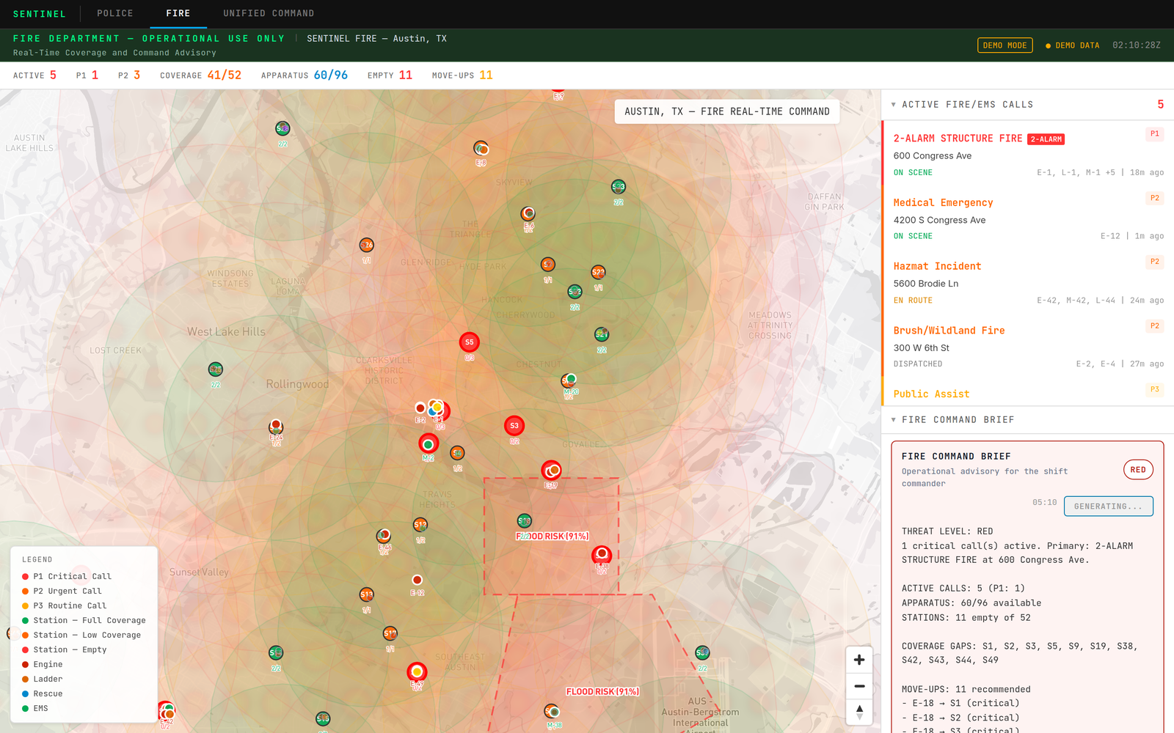Click the S5 empty station marker
Screen dimensions: 1174x733
point(470,342)
